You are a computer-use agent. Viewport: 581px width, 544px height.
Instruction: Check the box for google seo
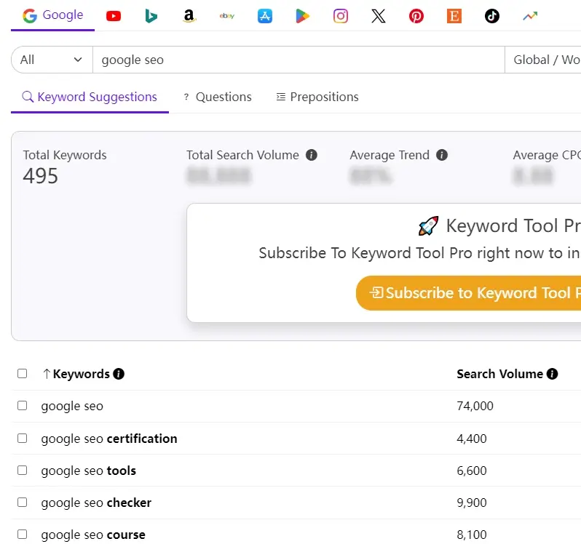point(23,406)
